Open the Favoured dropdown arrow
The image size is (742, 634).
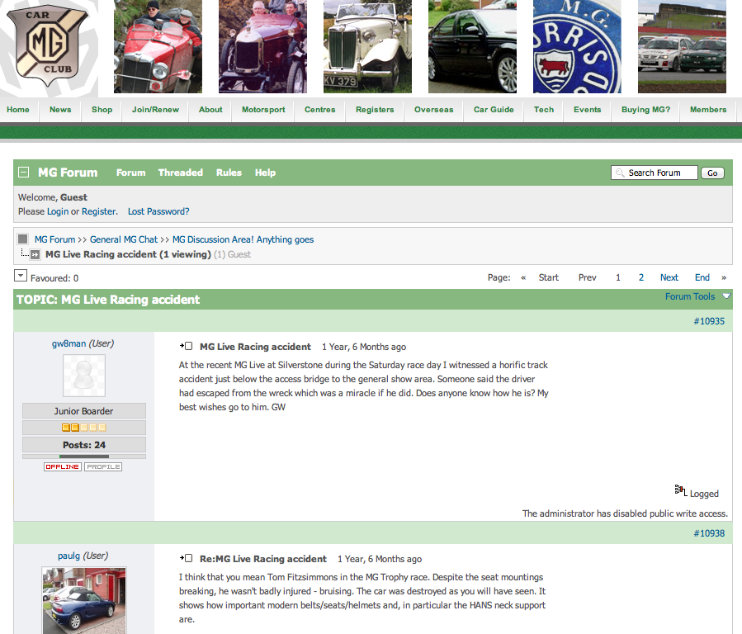(21, 276)
